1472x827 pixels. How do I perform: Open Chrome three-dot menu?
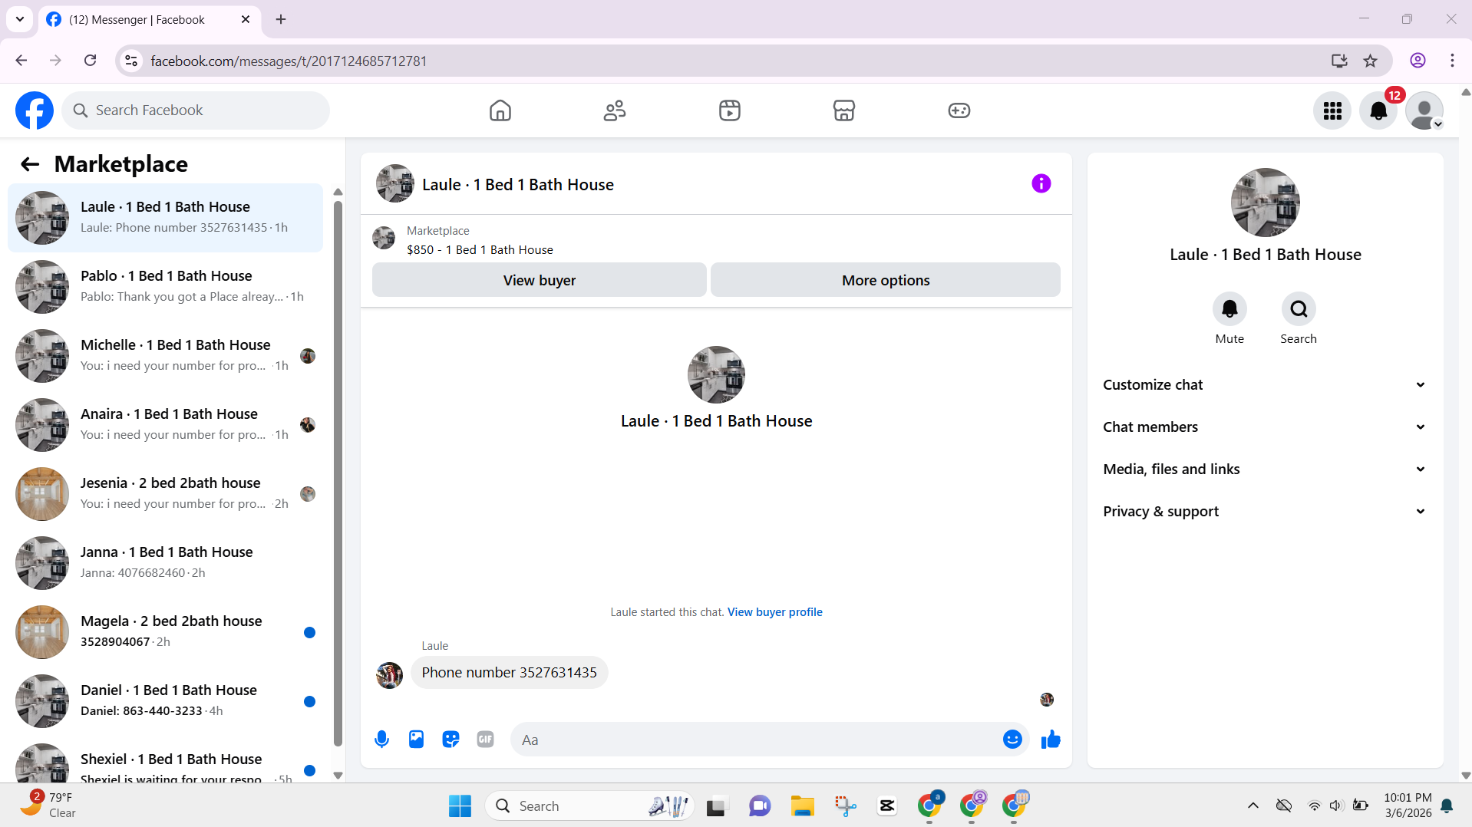point(1452,61)
